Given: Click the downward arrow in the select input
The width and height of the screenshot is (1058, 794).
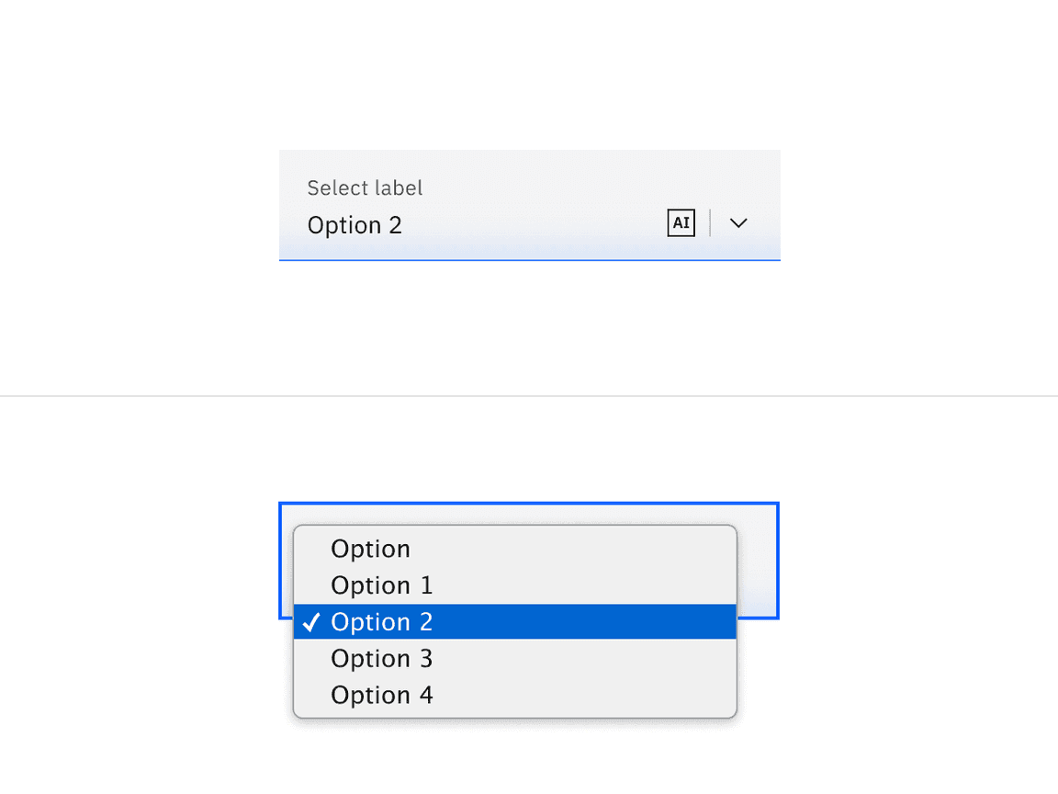Looking at the screenshot, I should (737, 223).
